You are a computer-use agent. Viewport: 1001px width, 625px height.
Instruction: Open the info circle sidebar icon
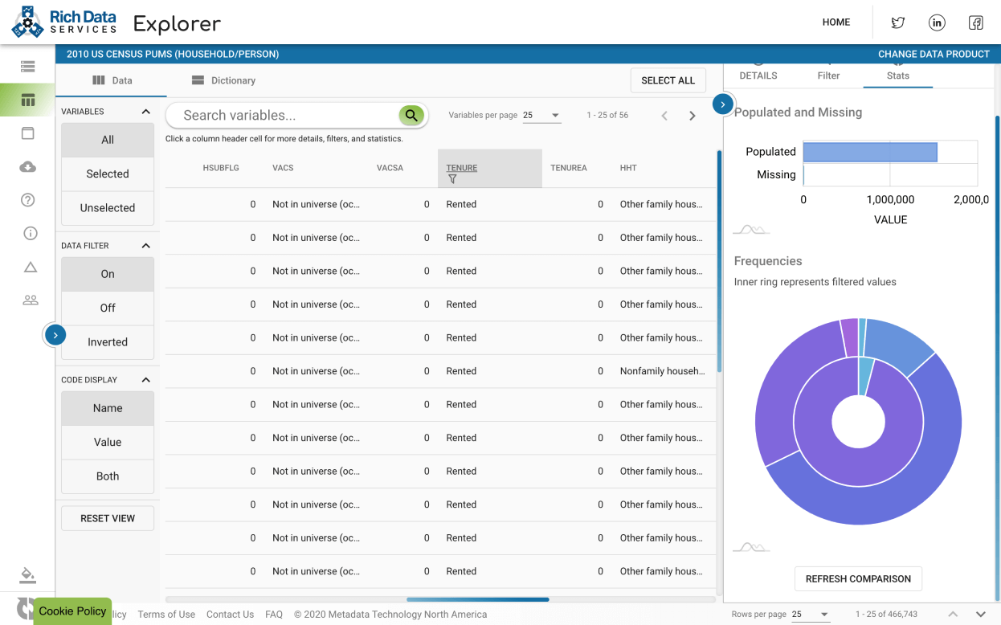31,234
